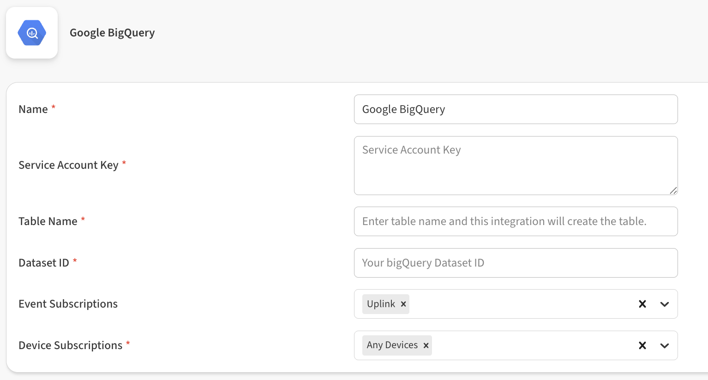Image resolution: width=708 pixels, height=380 pixels.
Task: Click inside the Service Account Key textarea
Action: 516,166
